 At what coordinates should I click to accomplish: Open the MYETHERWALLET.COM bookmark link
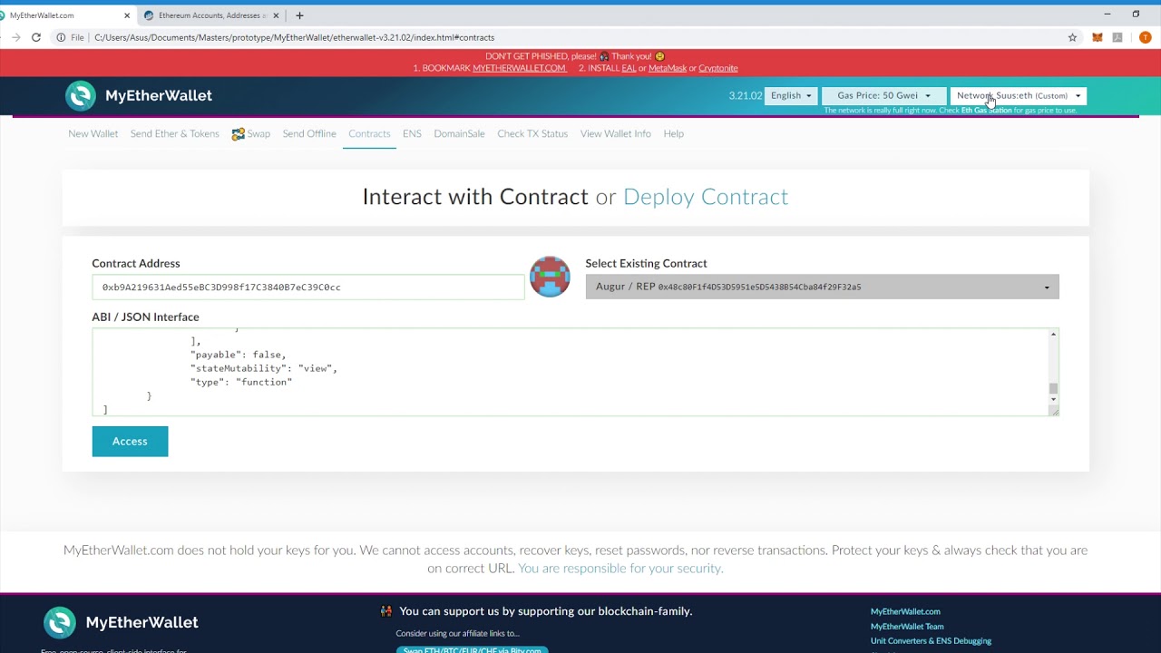pyautogui.click(x=519, y=68)
